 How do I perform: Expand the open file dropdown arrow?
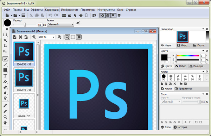point(19,16)
